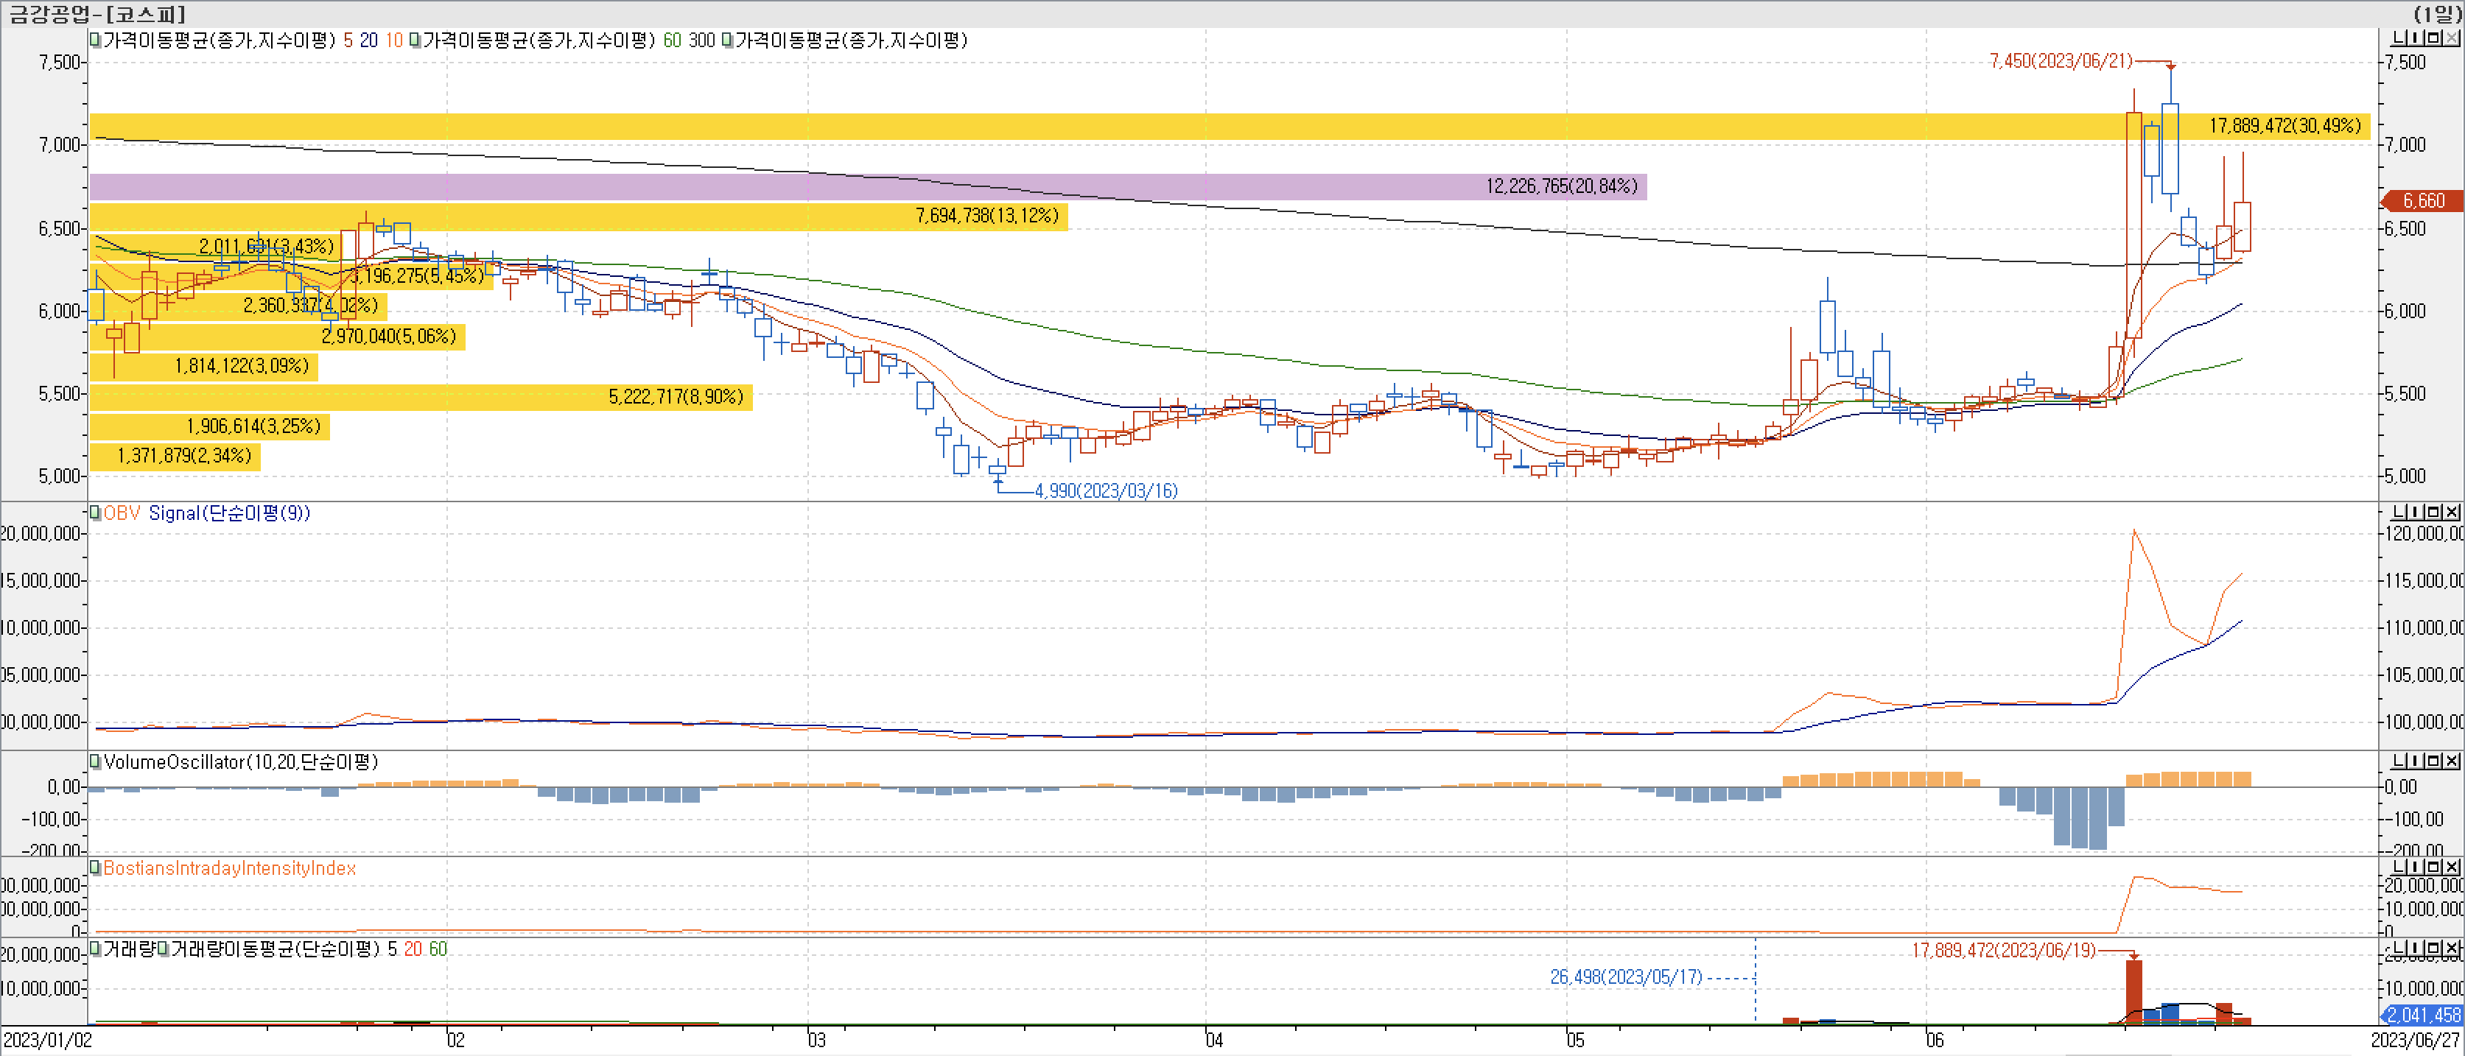Toggle the 거래량 indicator square marker

coord(95,949)
